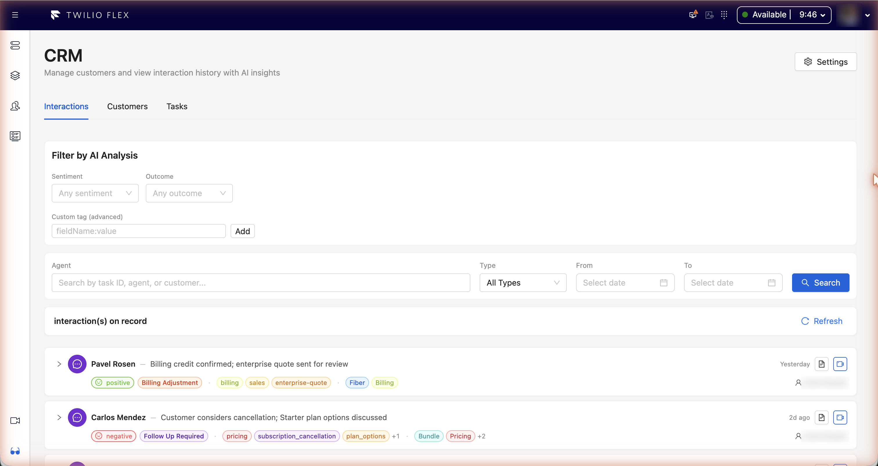The height and width of the screenshot is (466, 878).
Task: Open the hamburger navigation menu
Action: pos(15,15)
